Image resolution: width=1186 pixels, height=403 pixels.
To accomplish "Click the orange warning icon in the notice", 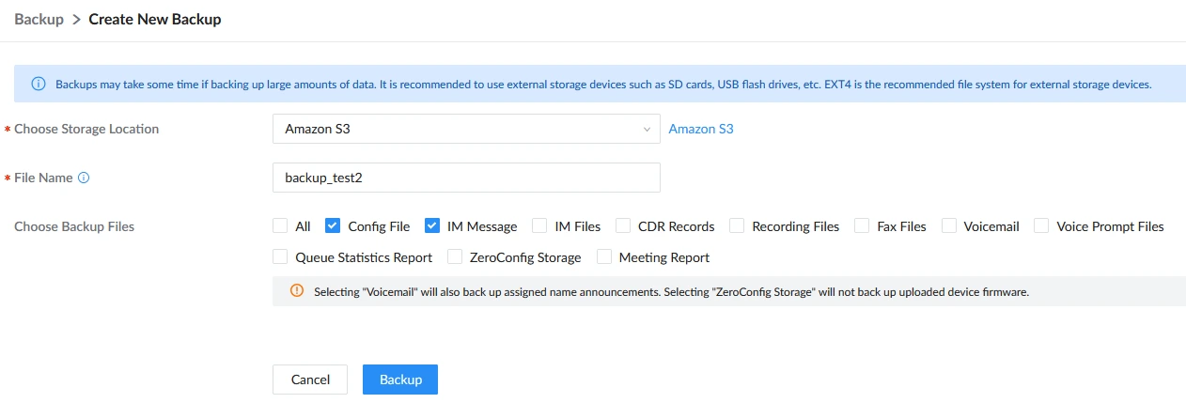I will tap(297, 291).
